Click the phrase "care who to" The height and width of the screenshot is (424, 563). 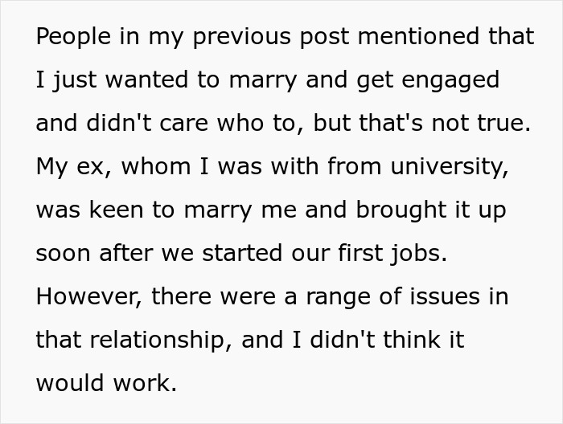tap(235, 124)
